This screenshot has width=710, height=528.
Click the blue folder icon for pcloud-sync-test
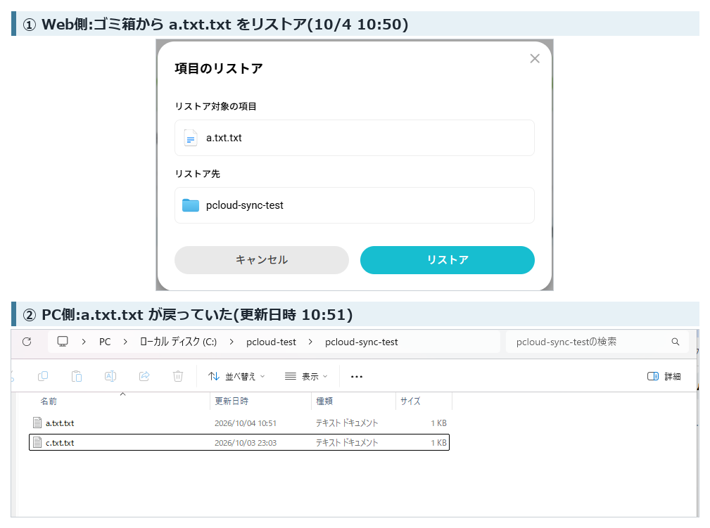click(191, 205)
